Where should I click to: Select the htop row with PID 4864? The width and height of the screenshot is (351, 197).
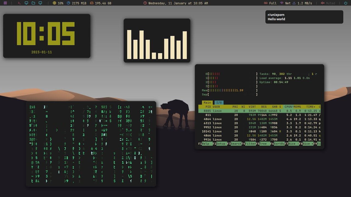point(259,119)
